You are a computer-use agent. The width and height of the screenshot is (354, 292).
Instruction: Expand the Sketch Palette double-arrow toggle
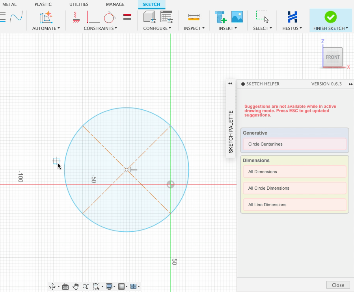tap(230, 83)
